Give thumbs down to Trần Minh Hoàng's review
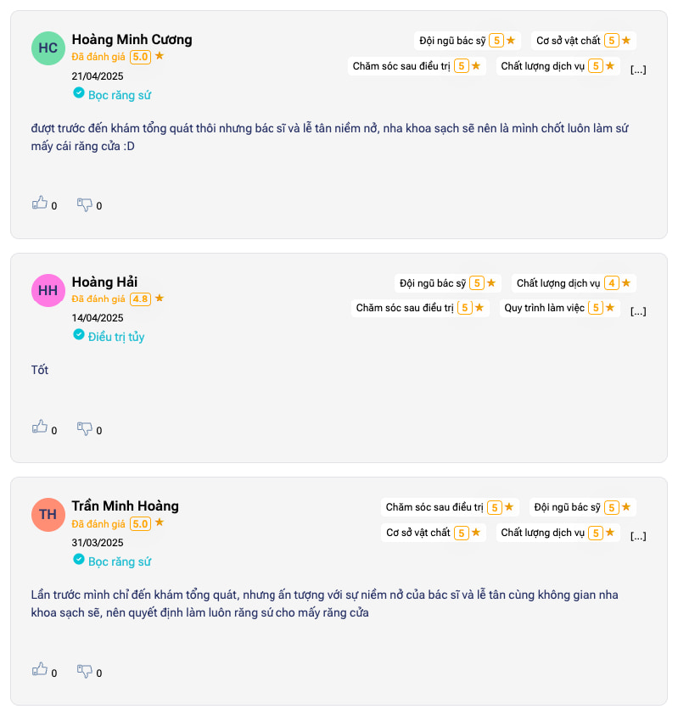 [85, 670]
